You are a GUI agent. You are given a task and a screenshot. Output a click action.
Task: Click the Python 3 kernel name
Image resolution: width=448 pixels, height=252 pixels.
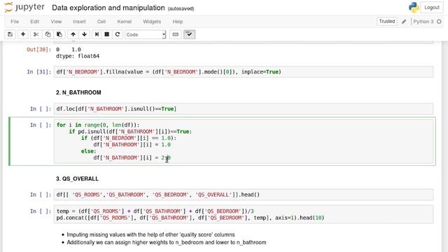[423, 22]
